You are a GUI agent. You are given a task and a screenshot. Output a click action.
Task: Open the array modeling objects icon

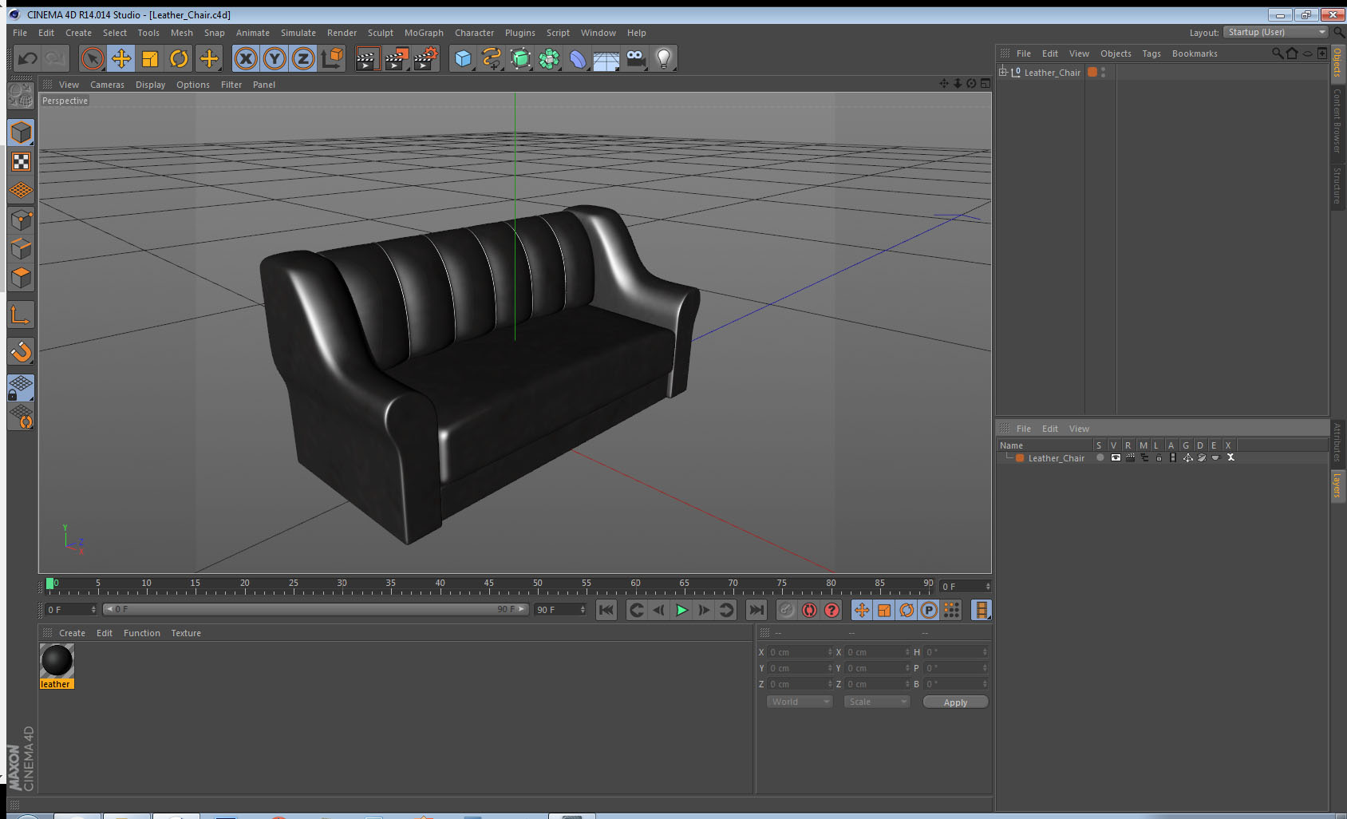coord(549,58)
